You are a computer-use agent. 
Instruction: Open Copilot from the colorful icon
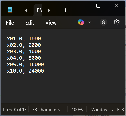point(81,22)
